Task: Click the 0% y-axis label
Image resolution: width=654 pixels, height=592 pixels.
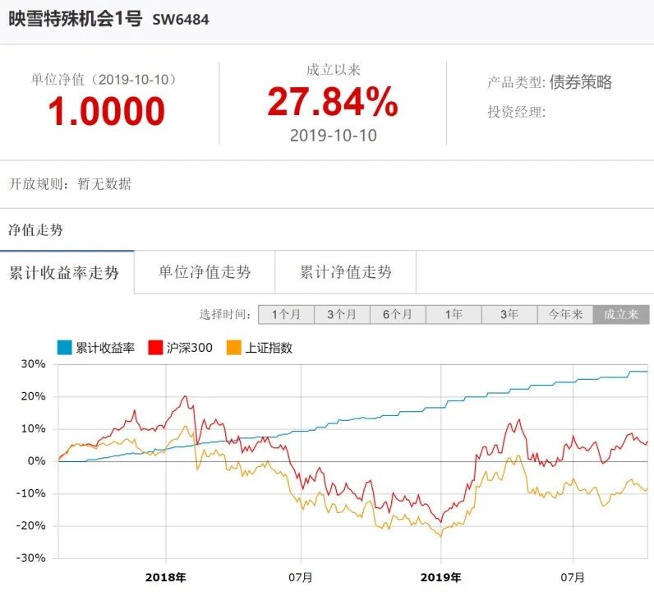Action: coord(37,461)
